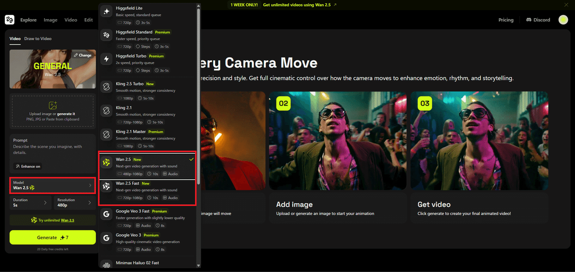This screenshot has height=272, width=575.
Task: Open the Image menu
Action: [x=50, y=20]
